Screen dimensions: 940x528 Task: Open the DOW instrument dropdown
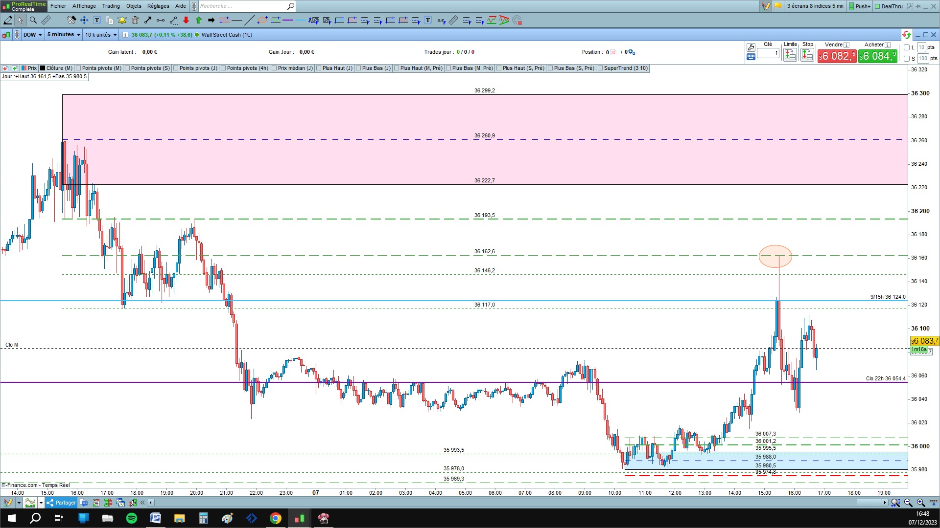(33, 35)
